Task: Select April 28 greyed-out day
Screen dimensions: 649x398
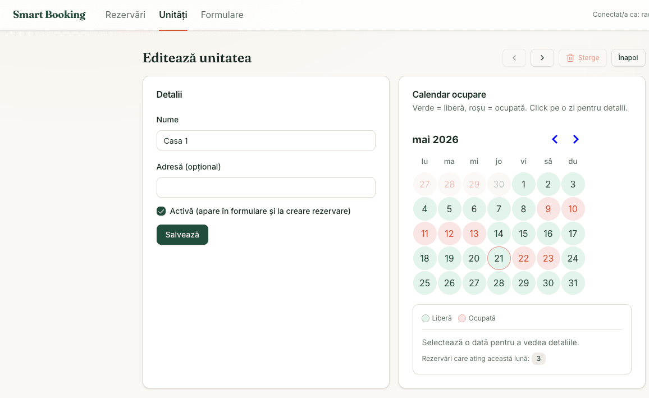Action: point(450,184)
